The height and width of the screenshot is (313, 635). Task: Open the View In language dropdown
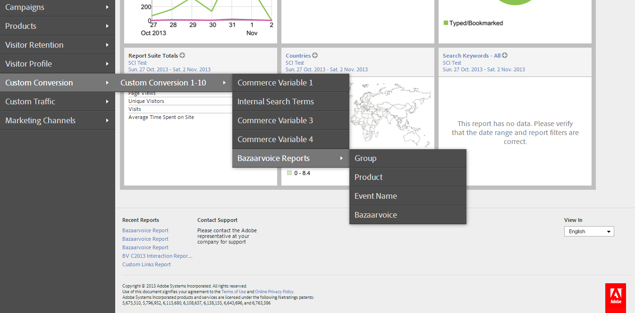589,231
